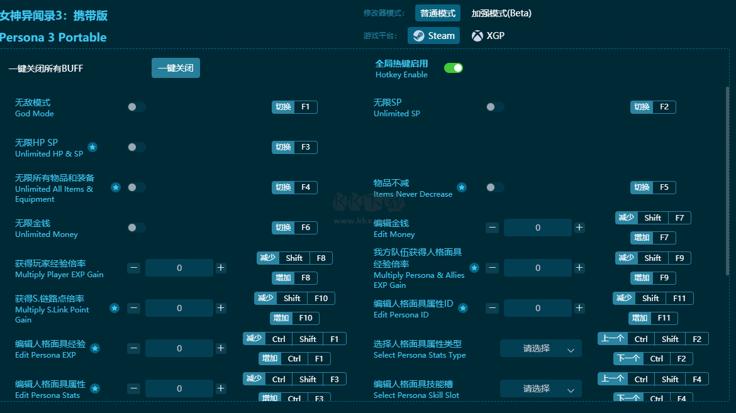
Task: Click the minus button for Edit Money
Action: click(492, 228)
